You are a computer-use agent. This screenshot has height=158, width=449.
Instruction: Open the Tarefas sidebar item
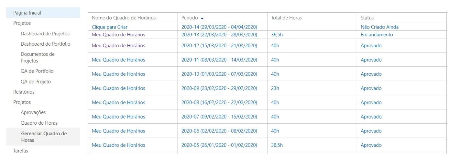pos(20,151)
